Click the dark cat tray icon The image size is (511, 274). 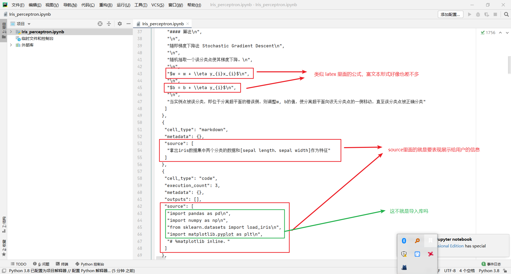[x=404, y=267]
